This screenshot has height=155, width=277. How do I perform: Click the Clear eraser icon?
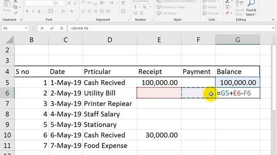point(228,13)
